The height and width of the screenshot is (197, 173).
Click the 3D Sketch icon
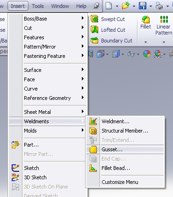click(x=15, y=177)
